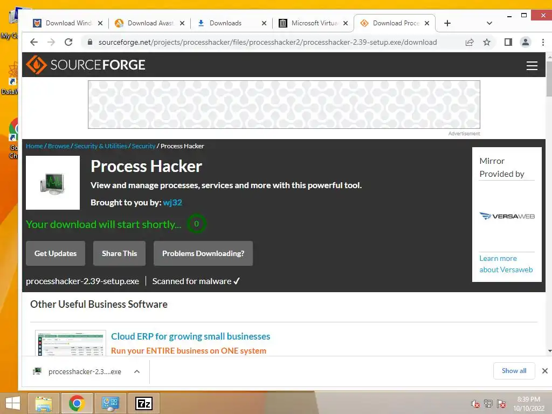Close the Downloads tab
The height and width of the screenshot is (414, 552).
[264, 23]
